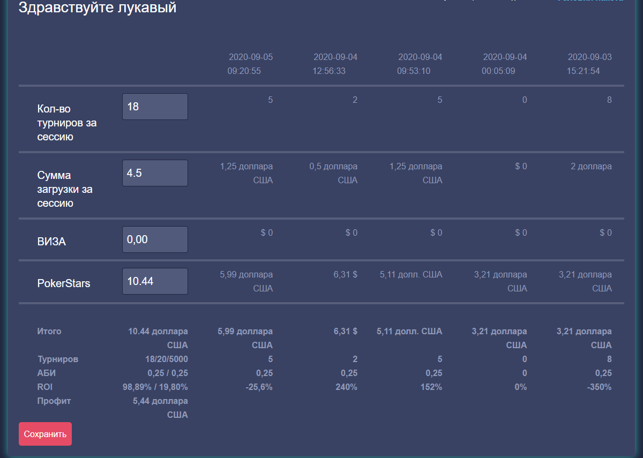Viewport: 643px width, 458px height.
Task: Click the Кол-во турниров за сессию label
Action: [67, 123]
